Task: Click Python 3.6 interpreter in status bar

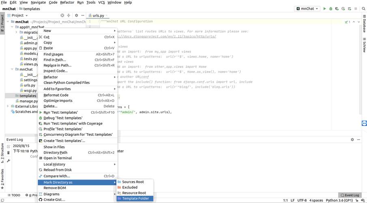Action: click(x=339, y=201)
